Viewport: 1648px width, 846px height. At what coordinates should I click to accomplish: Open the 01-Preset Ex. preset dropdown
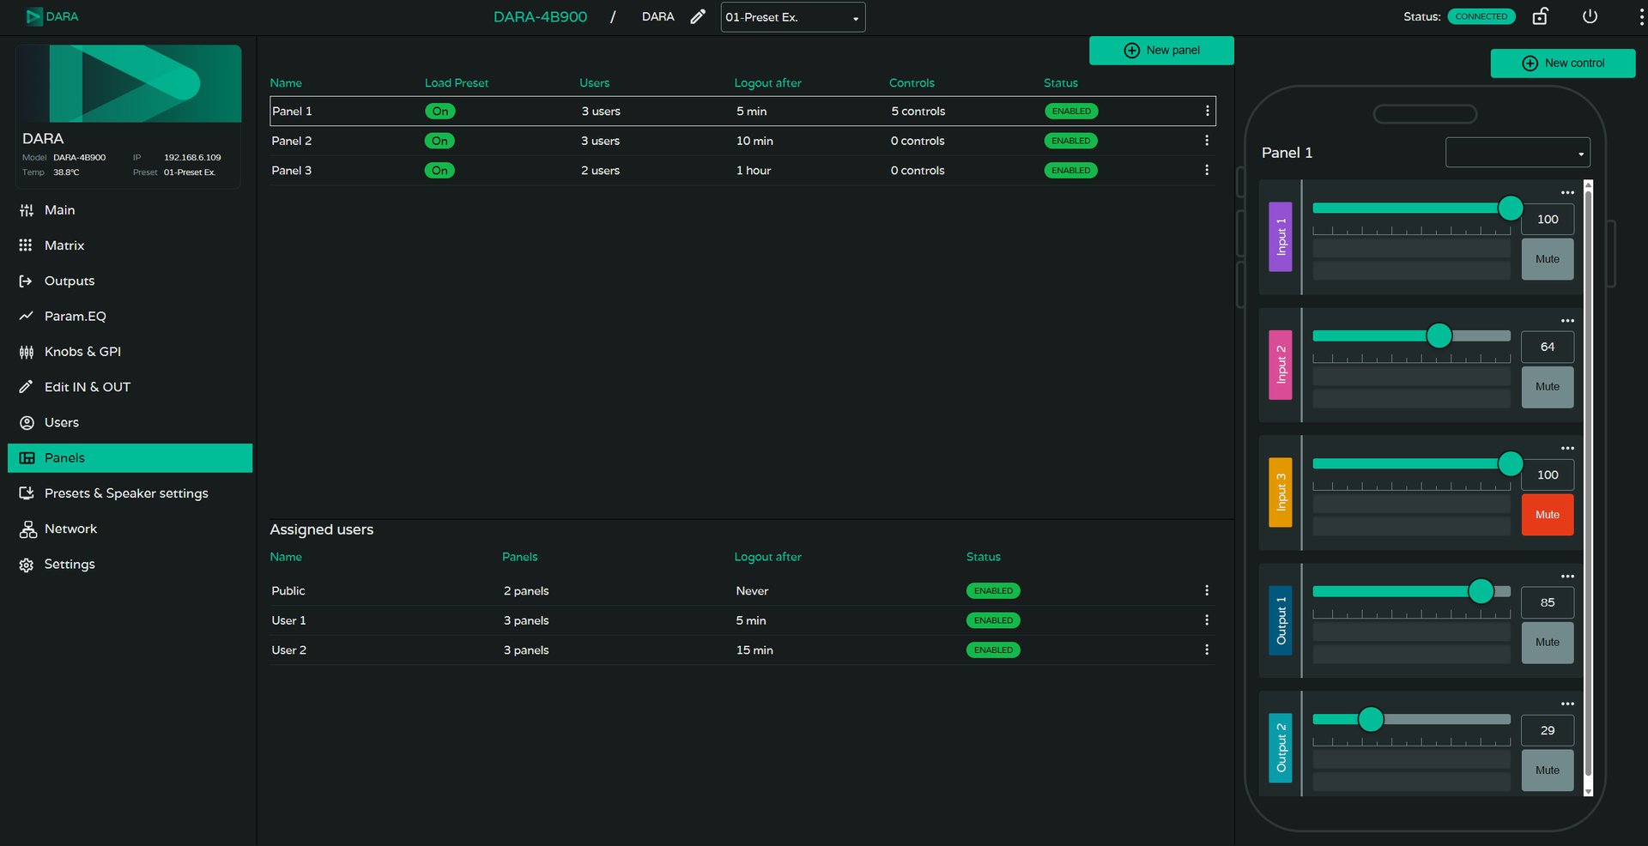click(792, 17)
